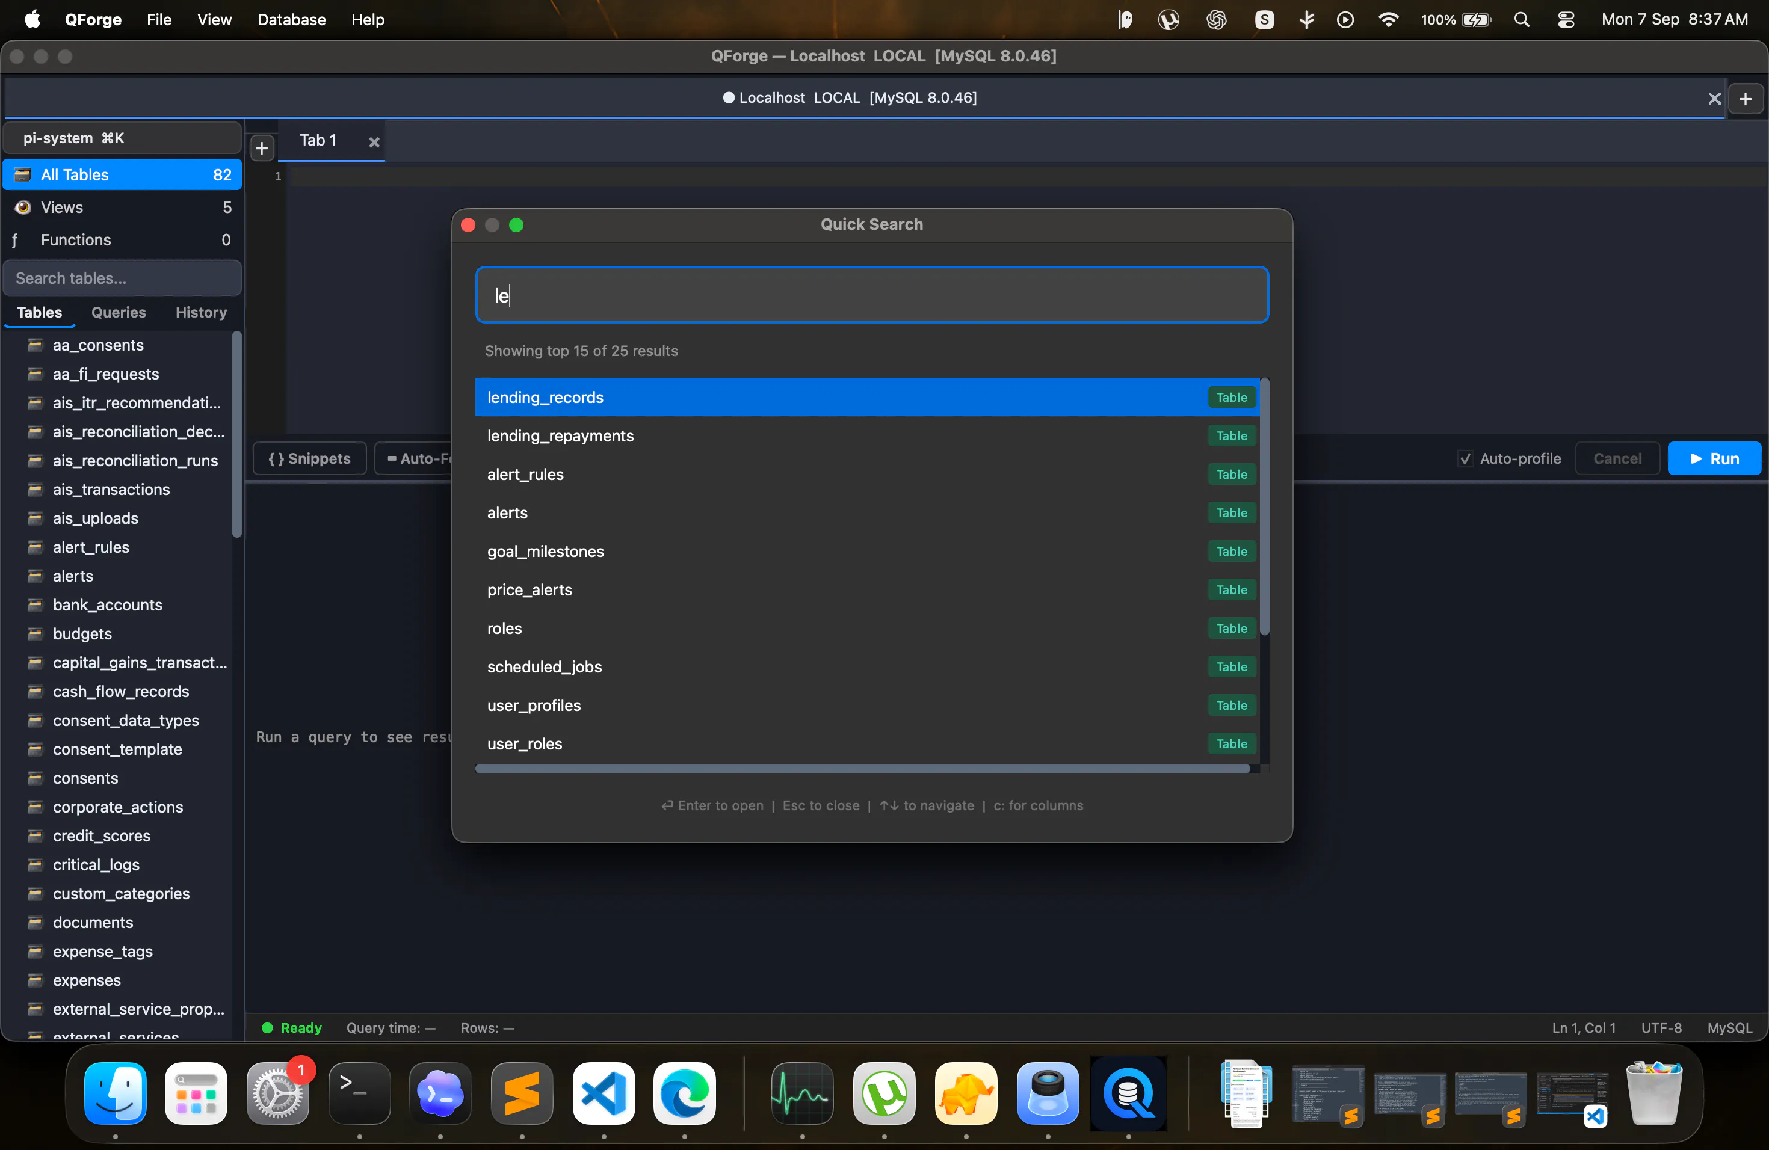Select user_roles search result
Screen dimensions: 1769x1150
tap(866, 743)
